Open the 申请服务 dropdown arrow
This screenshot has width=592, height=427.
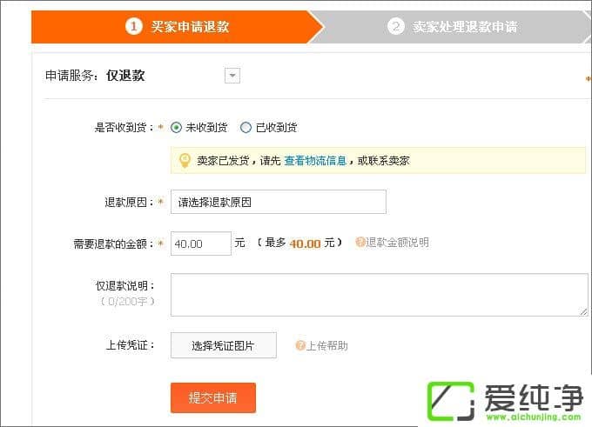(x=232, y=76)
